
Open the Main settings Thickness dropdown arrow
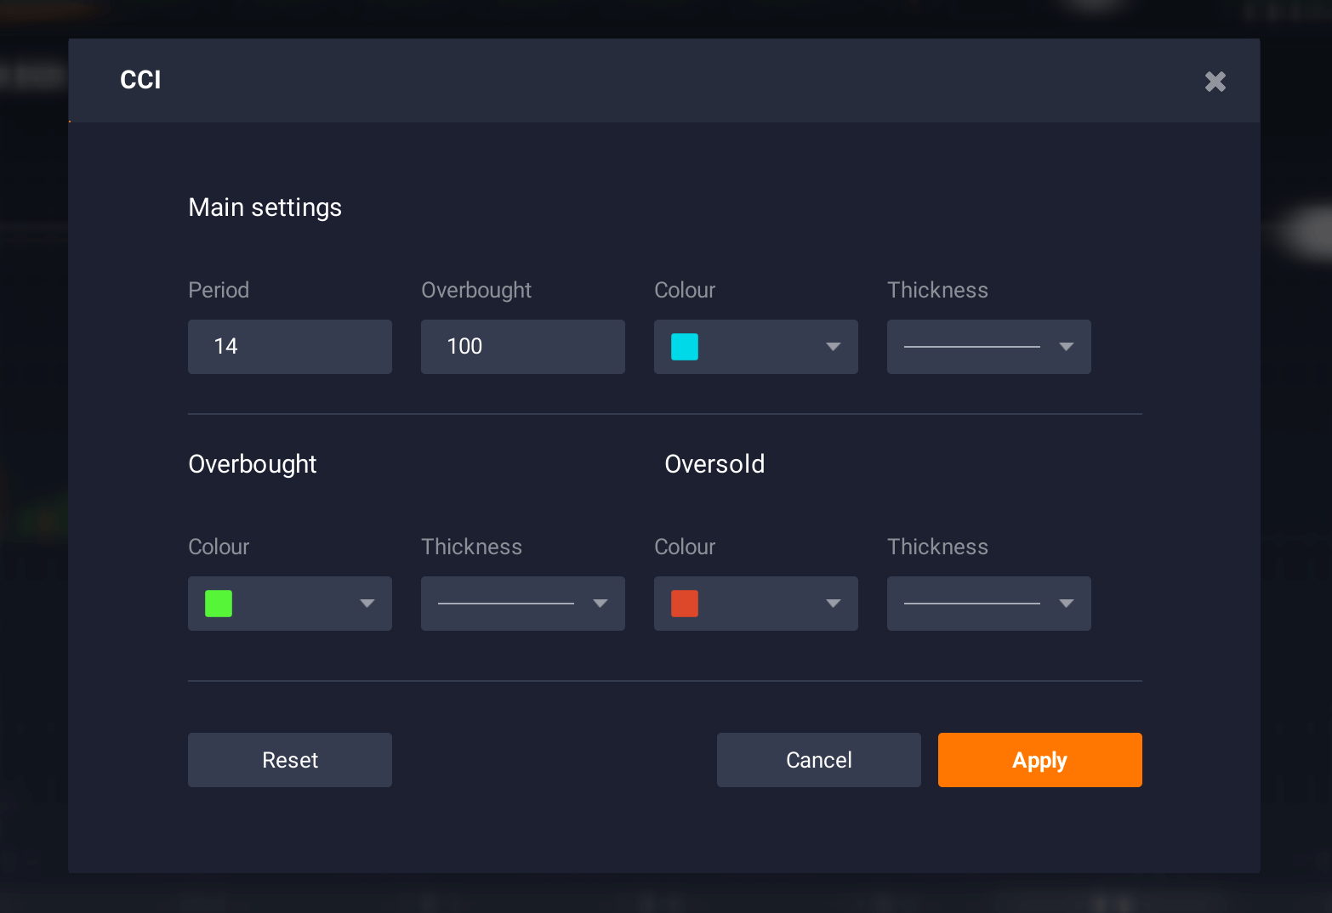coord(1066,347)
